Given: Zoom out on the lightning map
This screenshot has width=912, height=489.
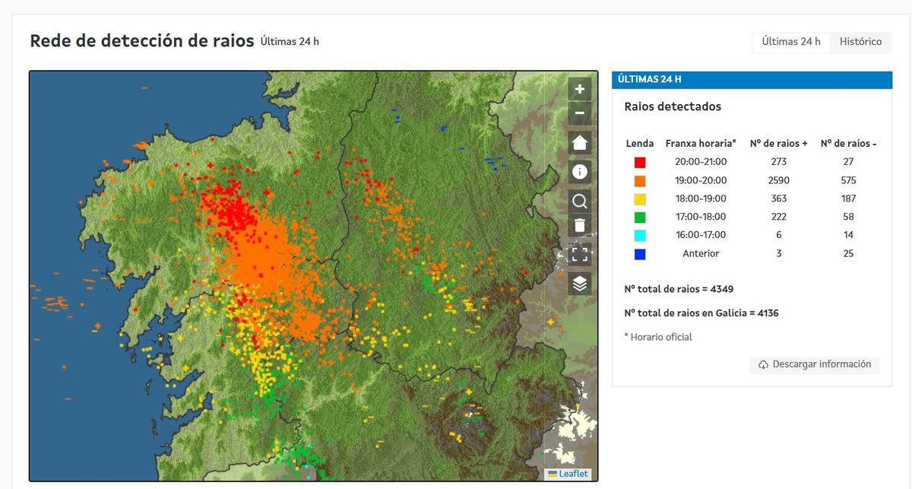Looking at the screenshot, I should point(579,113).
